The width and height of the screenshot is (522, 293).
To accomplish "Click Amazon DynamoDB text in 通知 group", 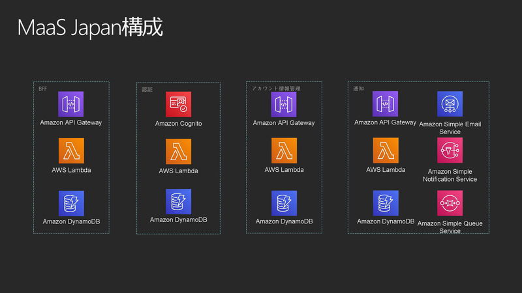I will pos(386,221).
